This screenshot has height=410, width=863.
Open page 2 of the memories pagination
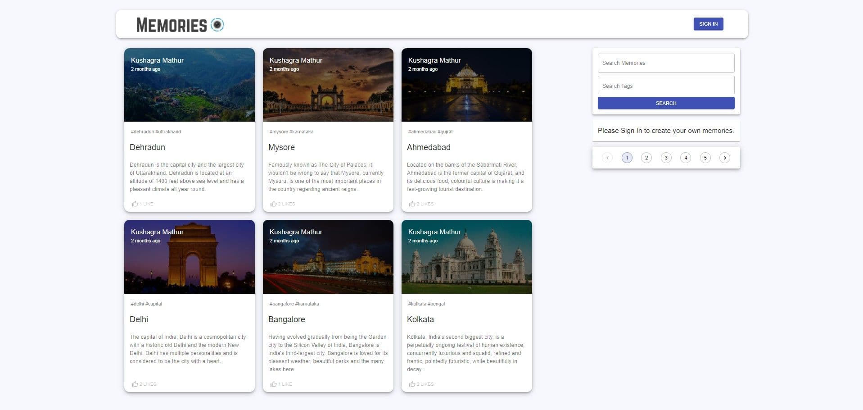pyautogui.click(x=646, y=158)
